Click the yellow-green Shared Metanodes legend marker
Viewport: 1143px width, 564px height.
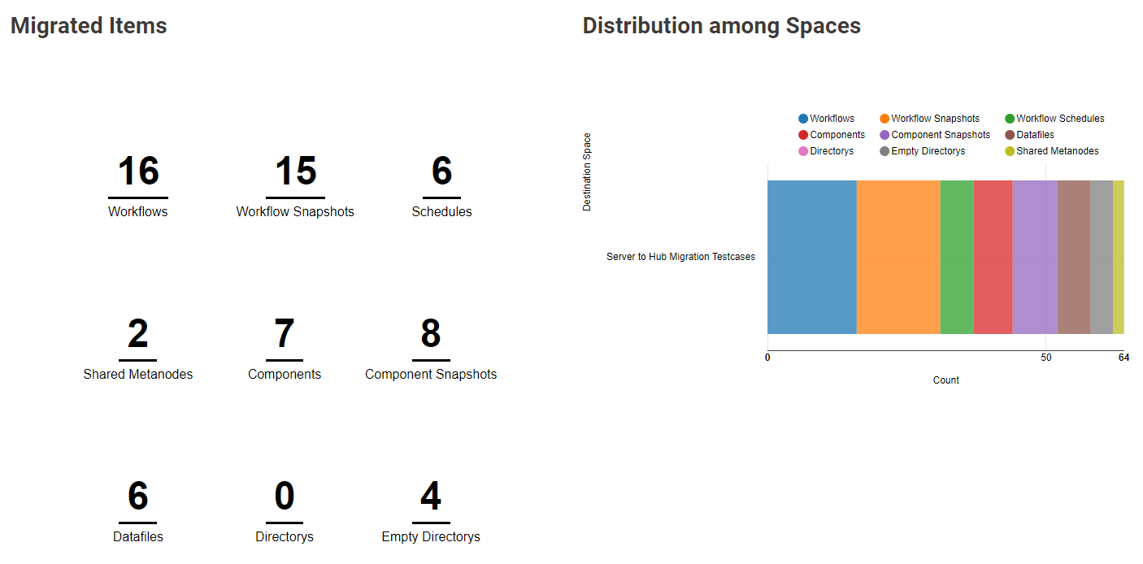[1010, 151]
